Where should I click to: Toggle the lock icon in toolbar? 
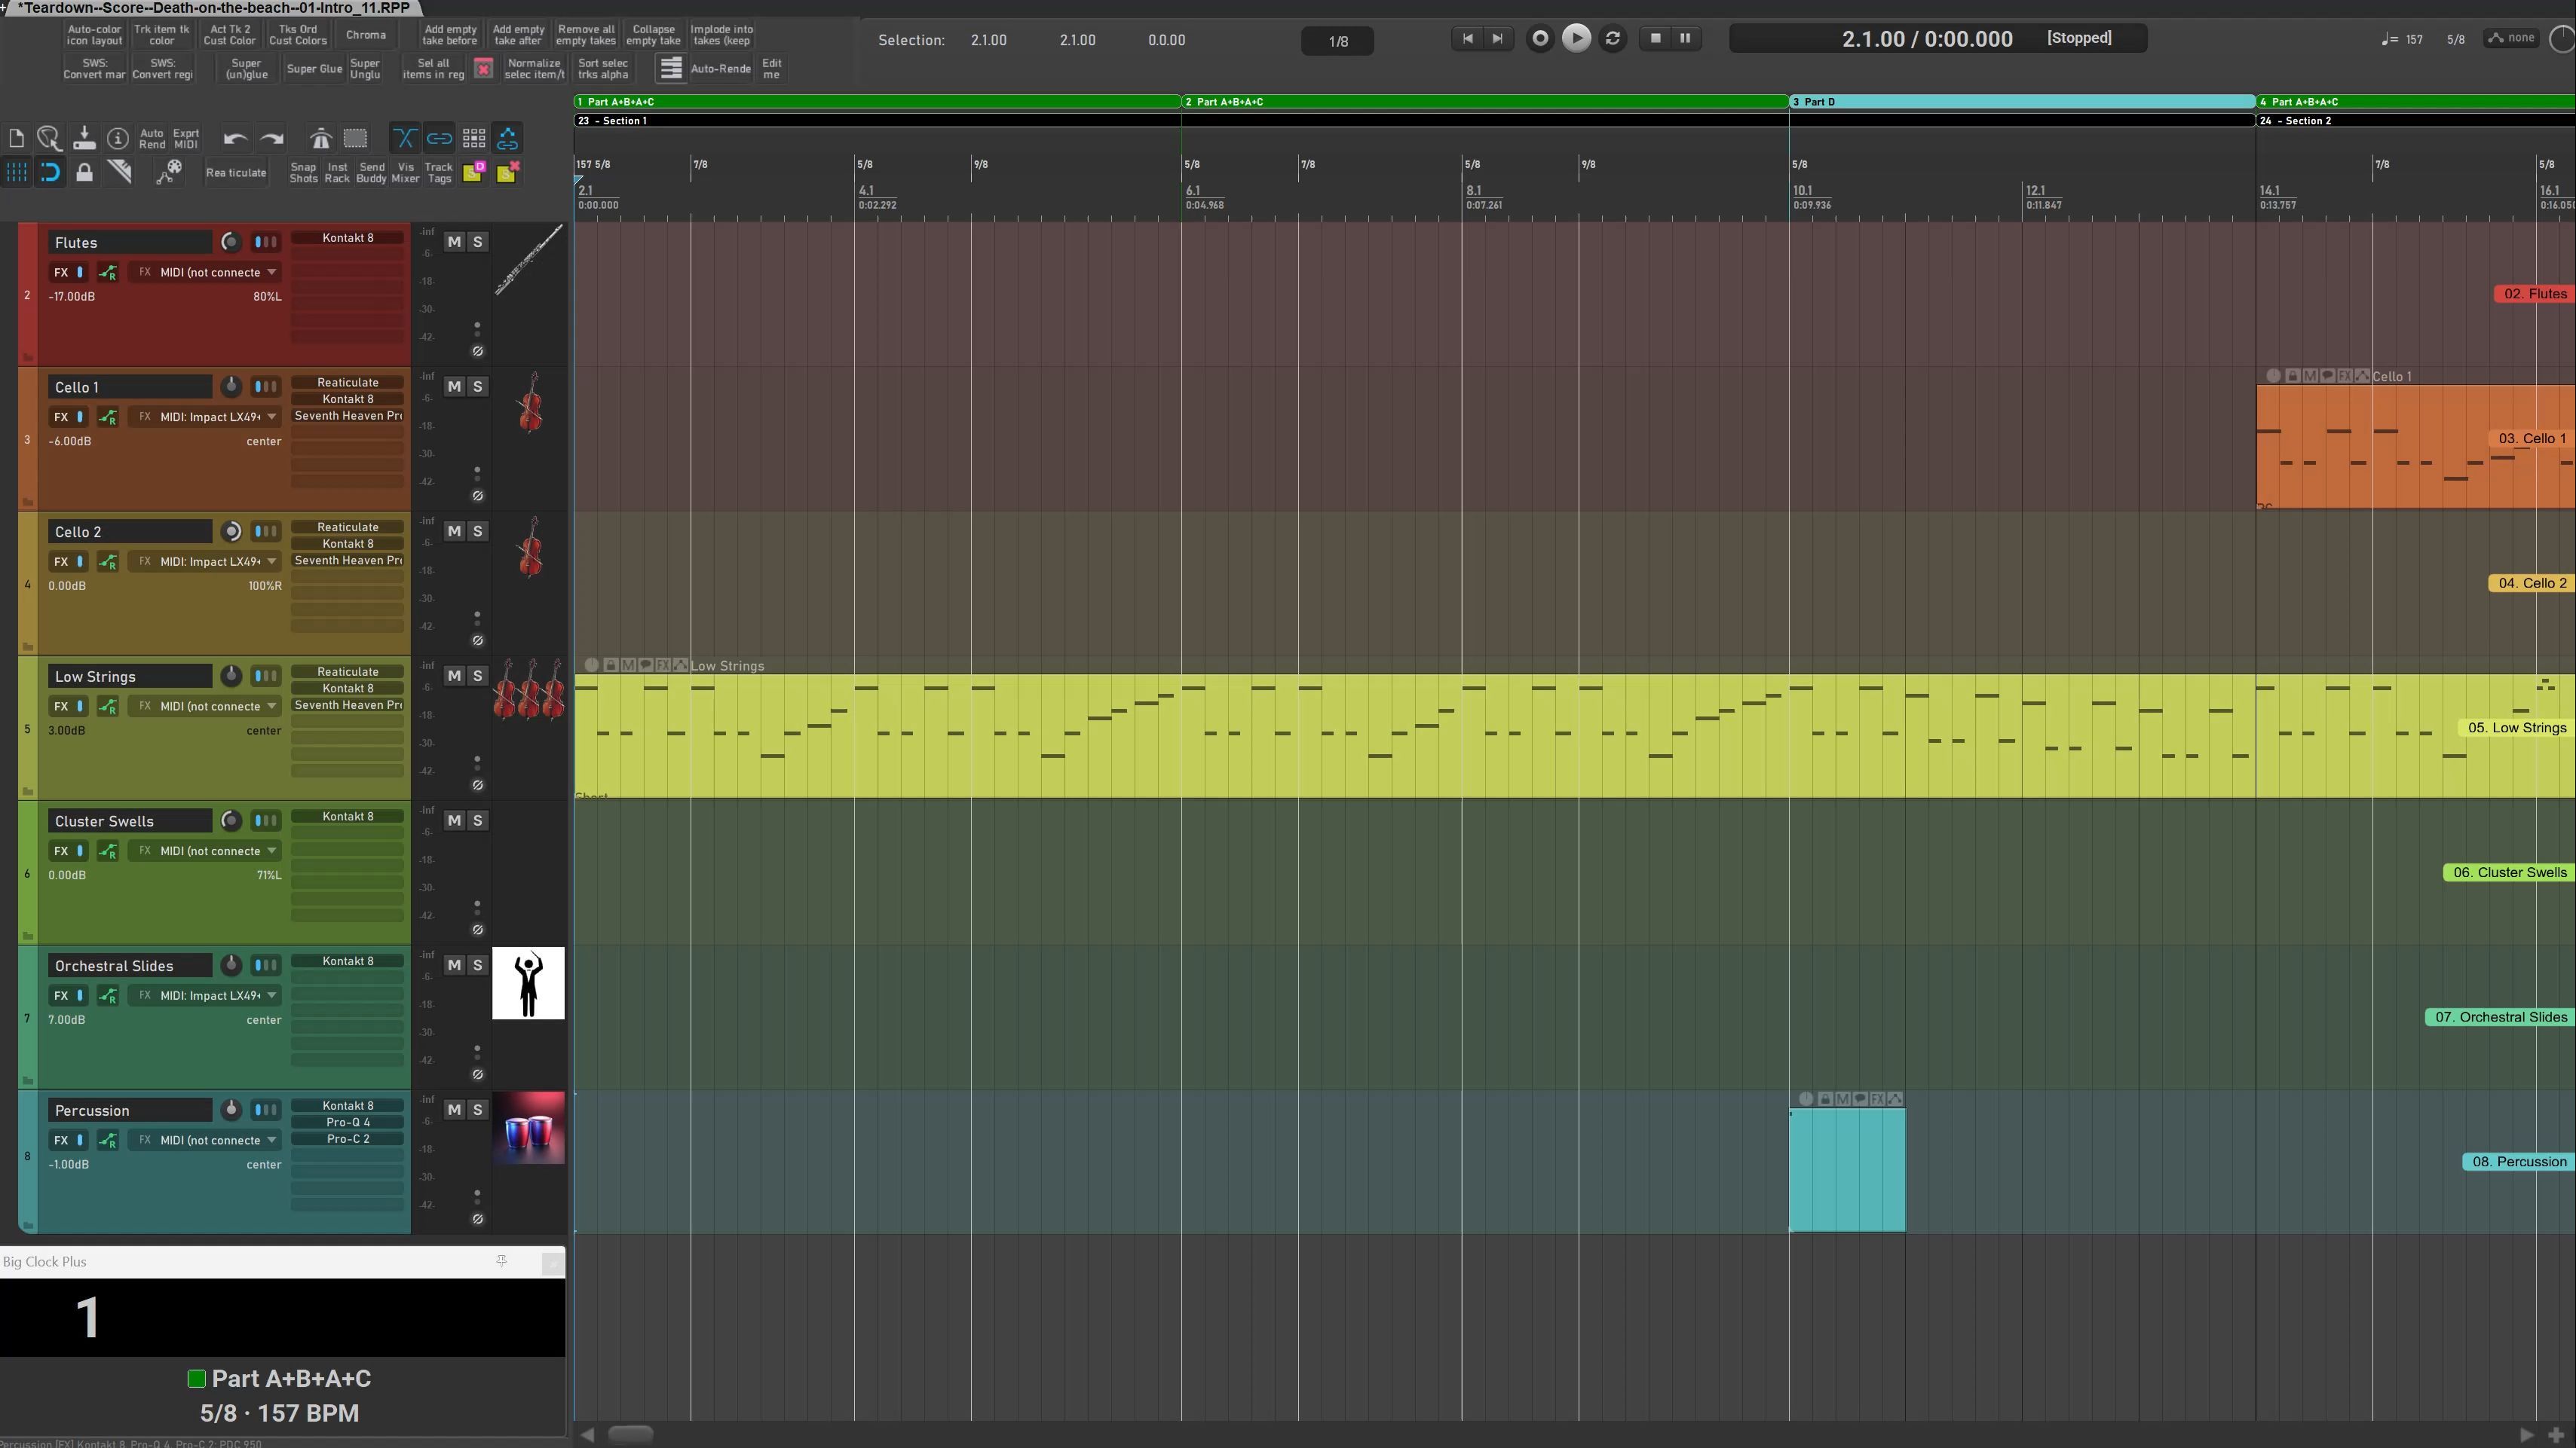(85, 172)
